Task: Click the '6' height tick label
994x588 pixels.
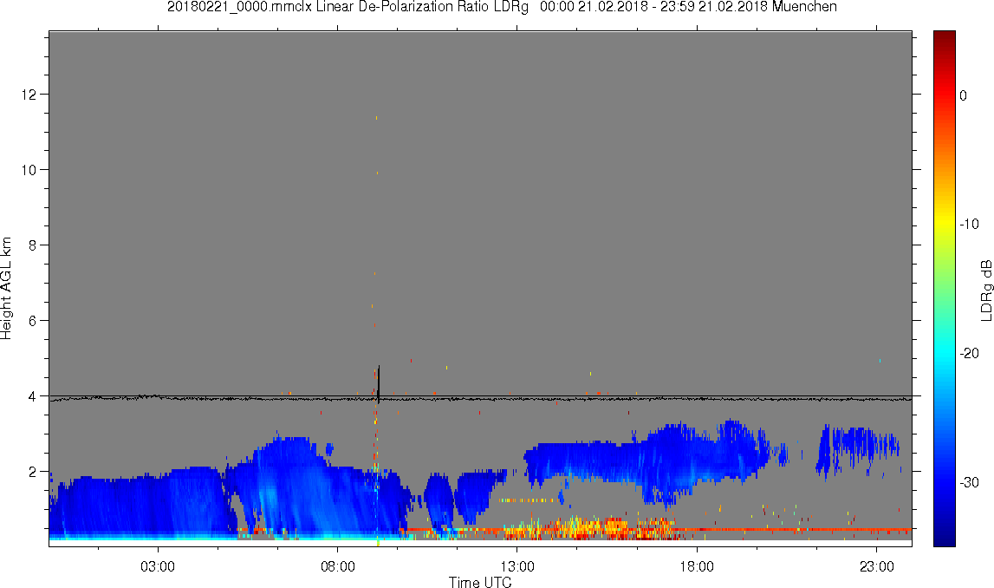Action: [x=32, y=321]
